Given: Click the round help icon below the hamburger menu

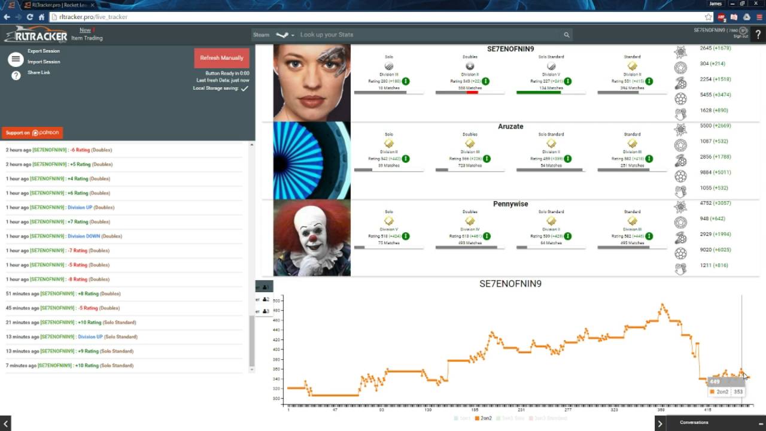Looking at the screenshot, I should [x=16, y=75].
